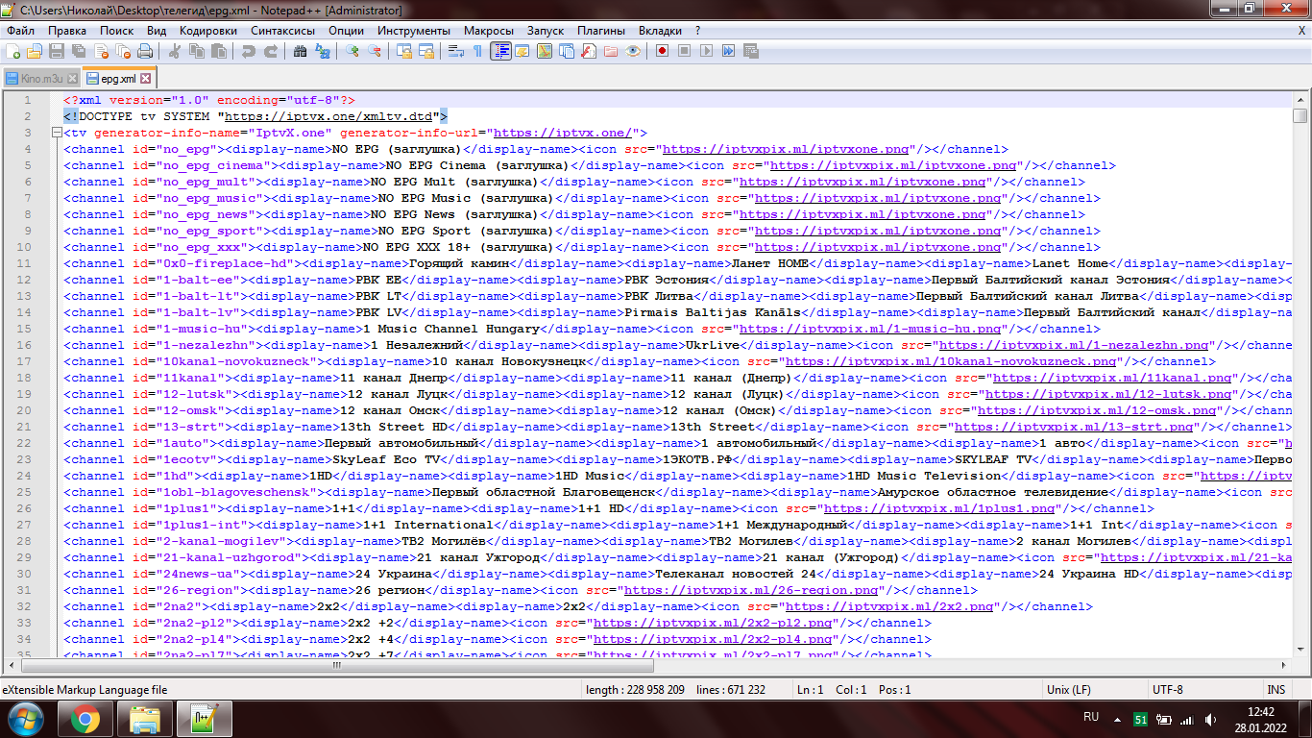The width and height of the screenshot is (1312, 738).
Task: Click the Save All toolbar icon
Action: pyautogui.click(x=78, y=51)
